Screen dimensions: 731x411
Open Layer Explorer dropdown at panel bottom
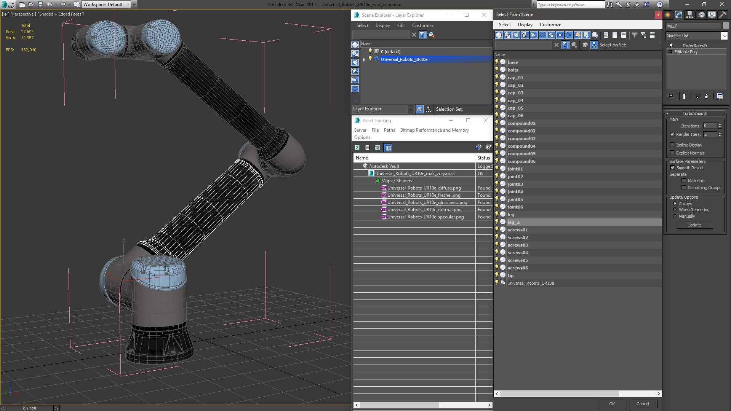click(x=410, y=109)
